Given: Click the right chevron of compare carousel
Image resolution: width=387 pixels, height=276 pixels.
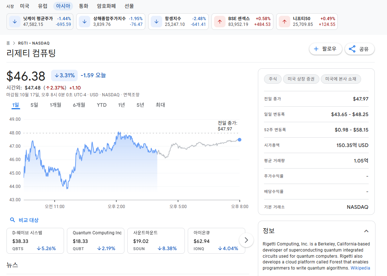Looking at the screenshot, I should point(246,240).
